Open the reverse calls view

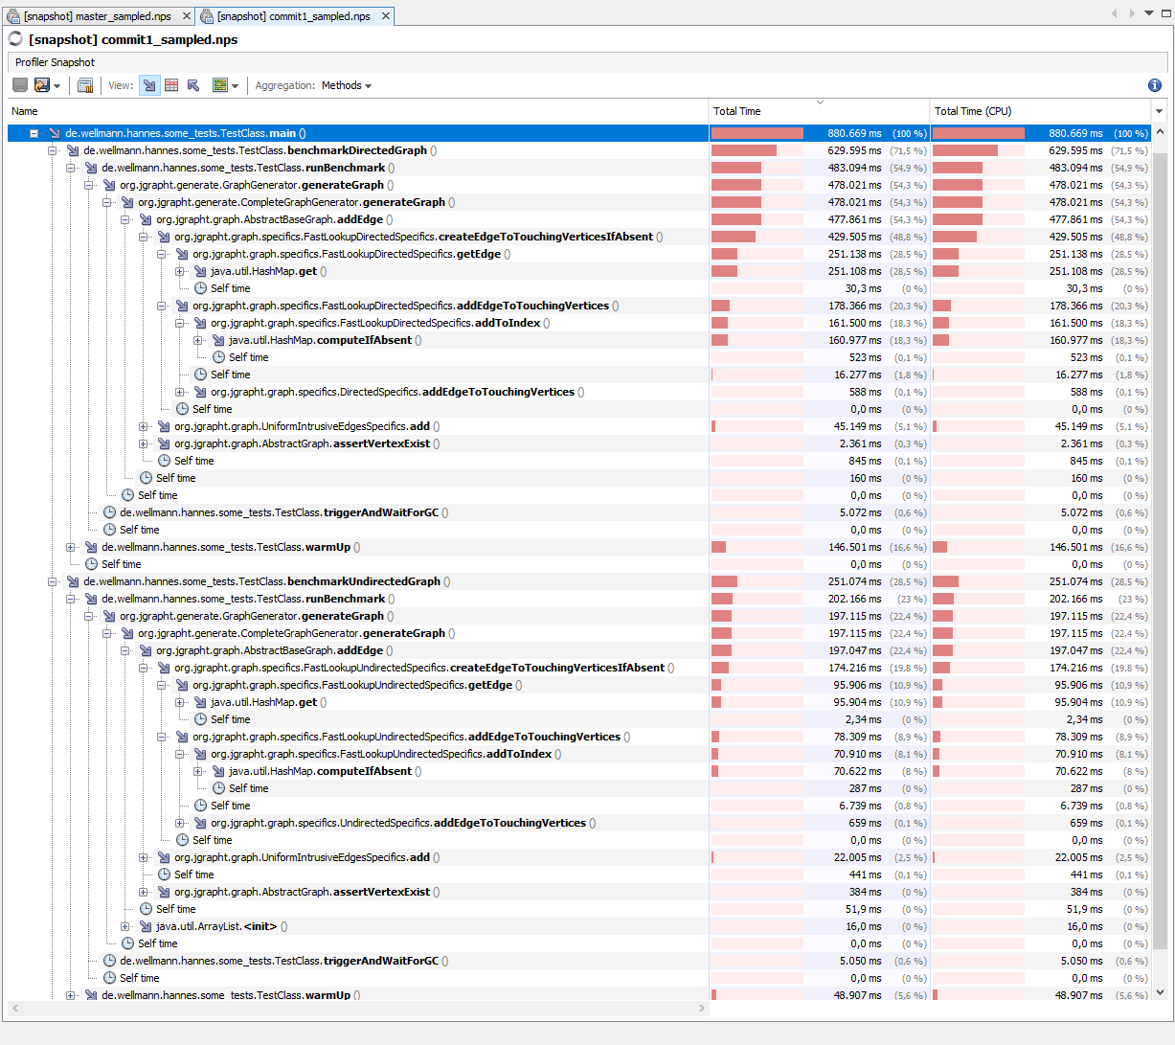194,85
